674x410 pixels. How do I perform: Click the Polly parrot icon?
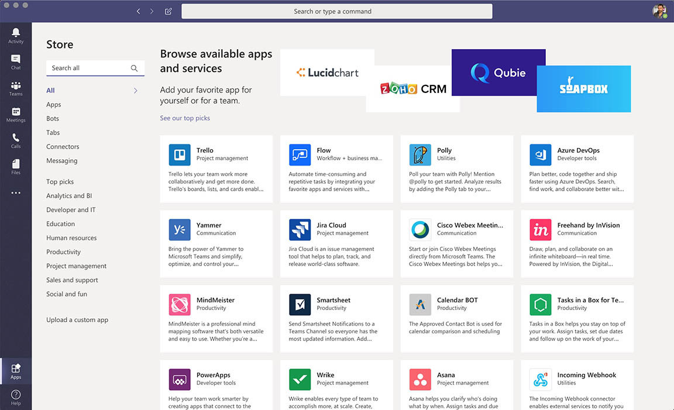point(421,155)
